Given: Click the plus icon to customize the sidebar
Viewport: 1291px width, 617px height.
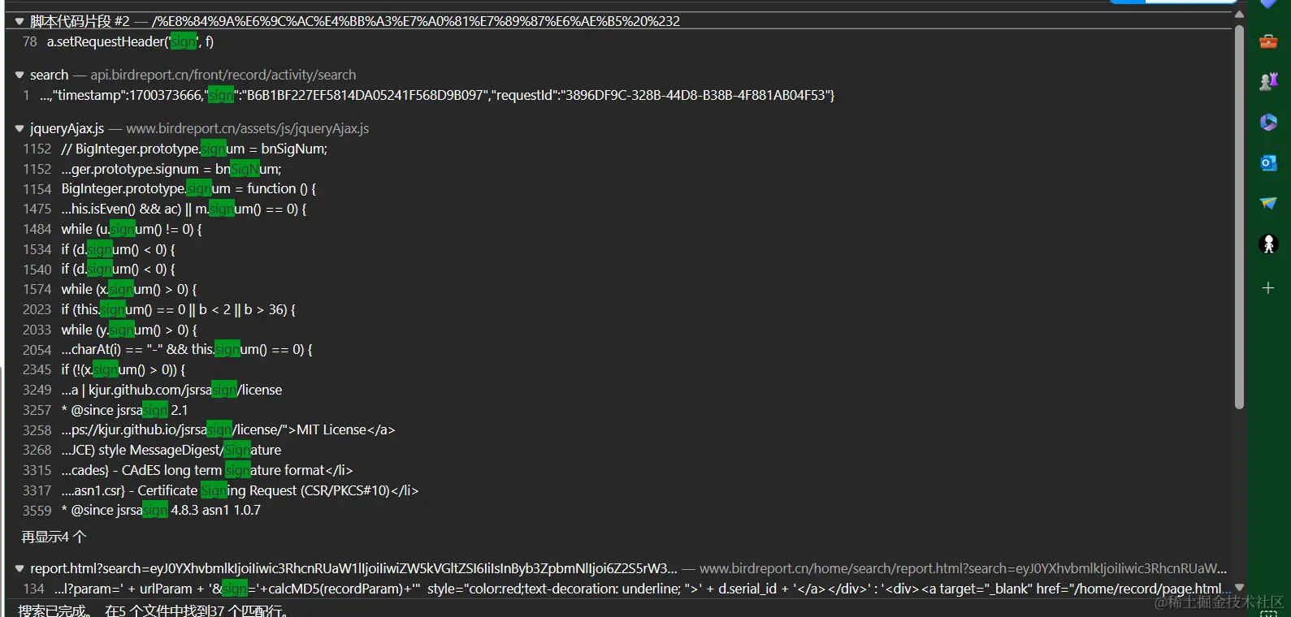Looking at the screenshot, I should pyautogui.click(x=1268, y=288).
